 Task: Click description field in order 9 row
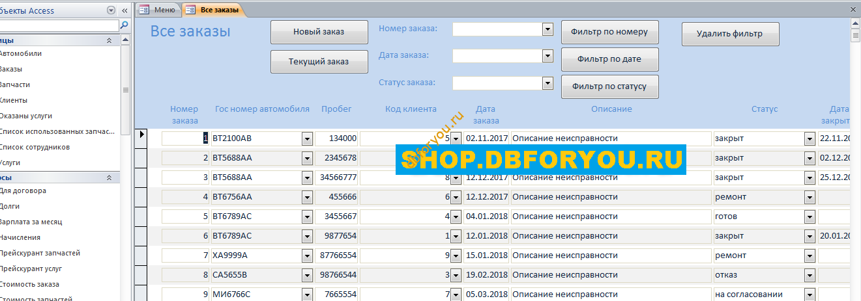tap(611, 294)
